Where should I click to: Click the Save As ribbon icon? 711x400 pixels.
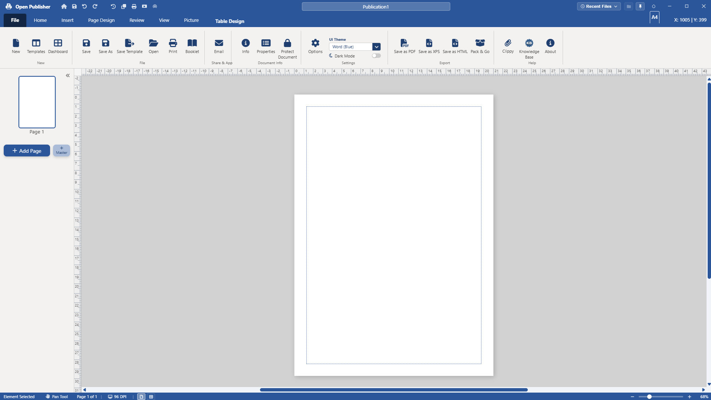click(105, 46)
